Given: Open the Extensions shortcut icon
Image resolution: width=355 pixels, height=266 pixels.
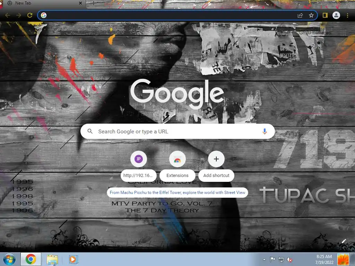Looking at the screenshot, I should click(177, 159).
